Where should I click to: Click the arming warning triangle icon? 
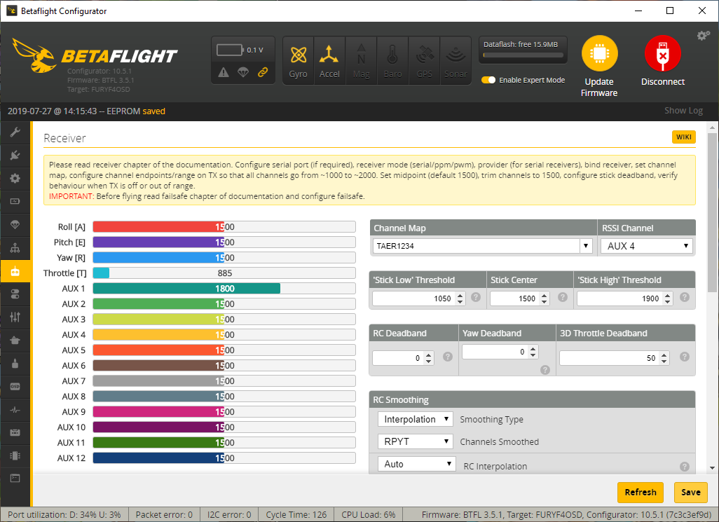[224, 72]
